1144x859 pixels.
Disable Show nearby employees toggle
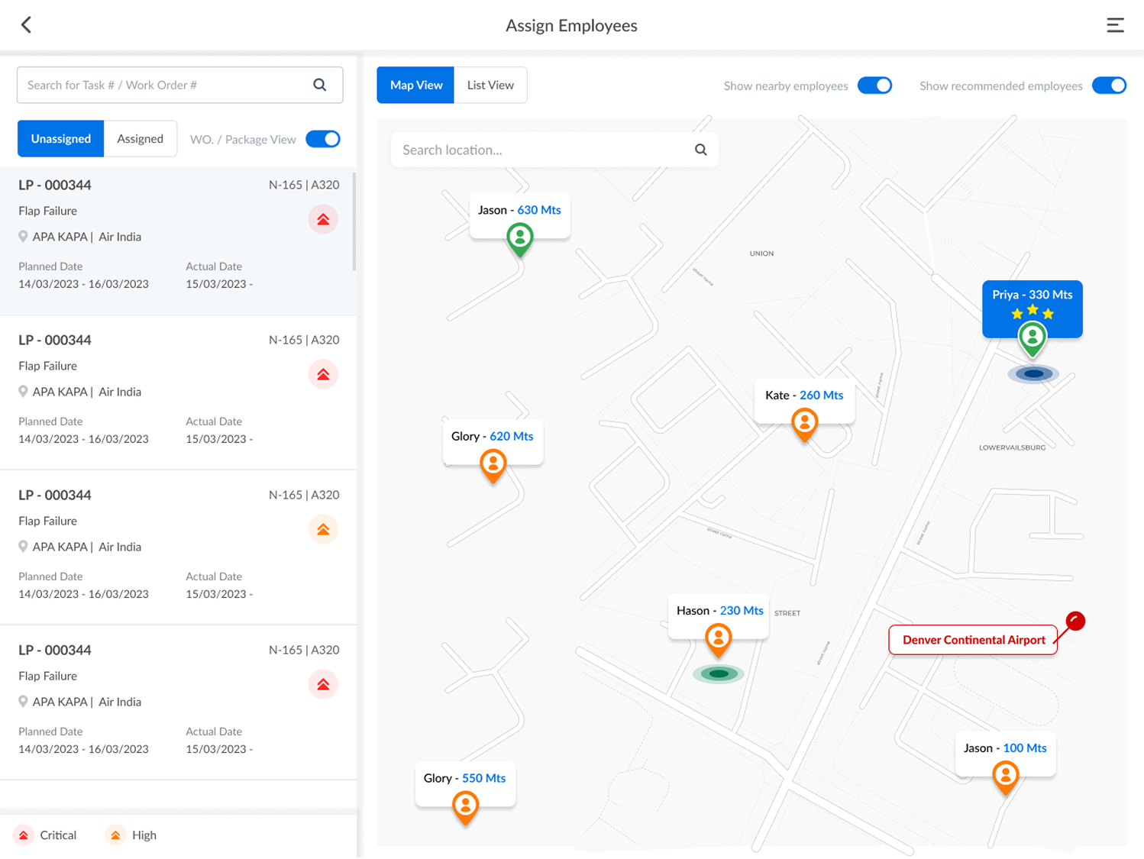874,86
